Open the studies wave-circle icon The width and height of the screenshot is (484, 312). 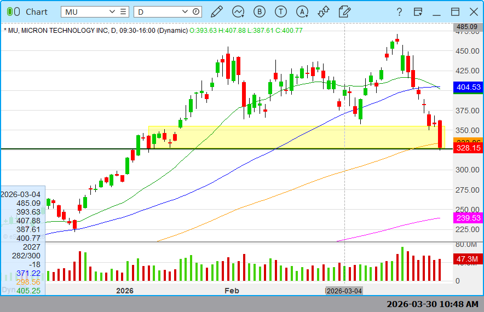(238, 11)
